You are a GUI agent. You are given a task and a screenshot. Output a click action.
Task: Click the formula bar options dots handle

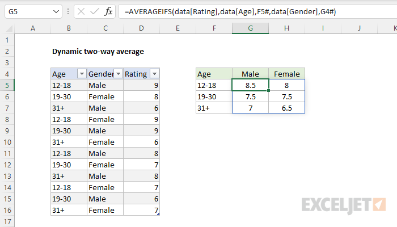click(x=68, y=11)
